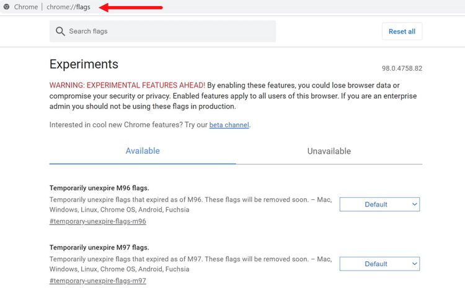Switch to the Available tab
The height and width of the screenshot is (291, 465).
coord(143,151)
